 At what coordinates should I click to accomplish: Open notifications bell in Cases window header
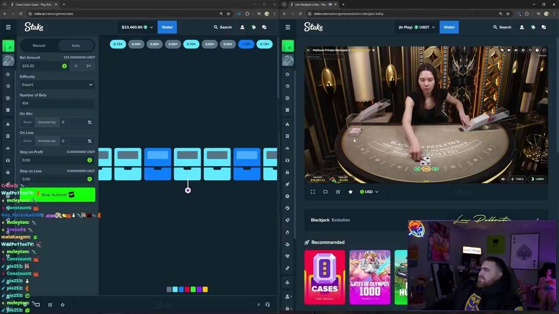253,27
